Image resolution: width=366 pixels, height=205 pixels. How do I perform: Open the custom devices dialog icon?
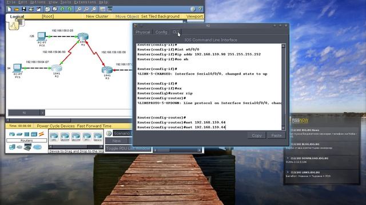(110, 9)
